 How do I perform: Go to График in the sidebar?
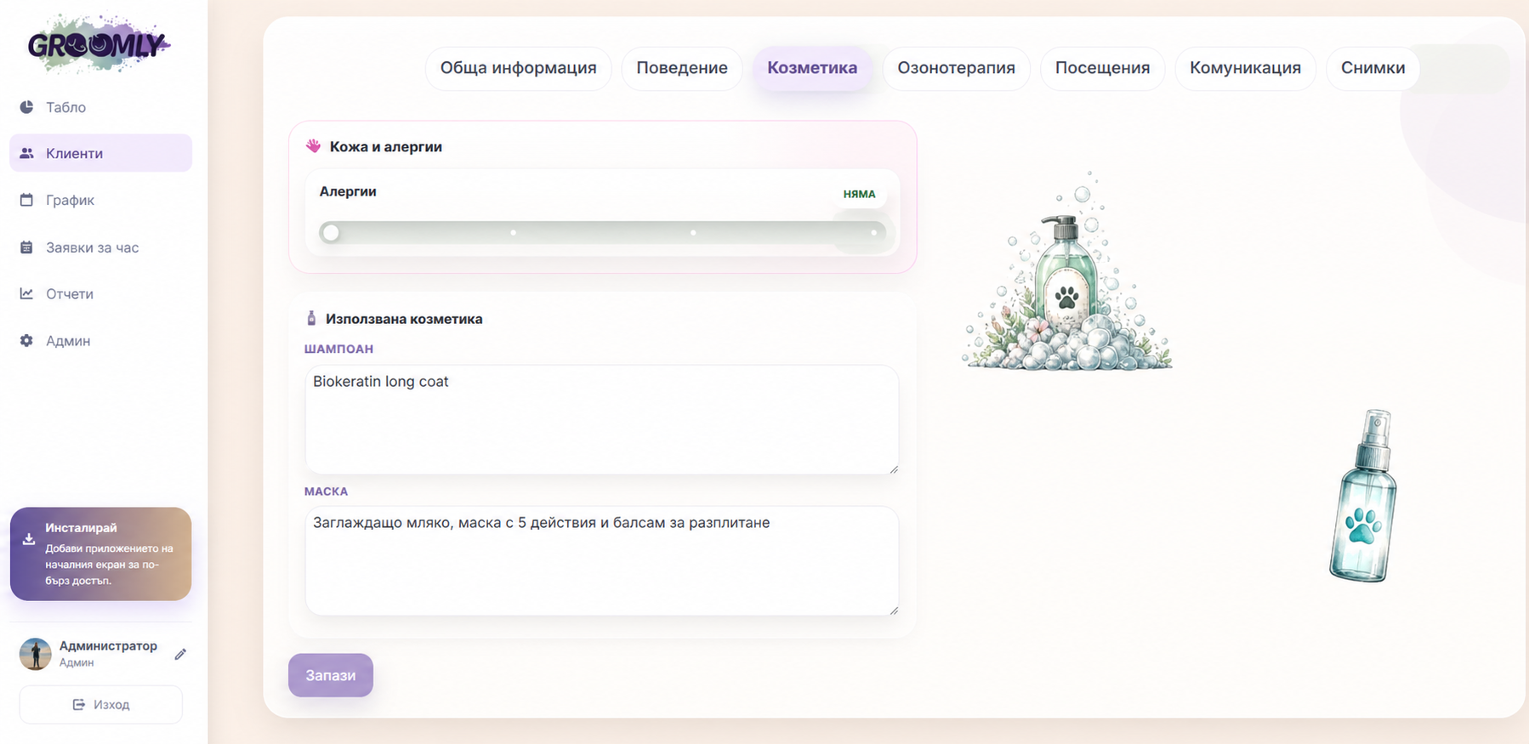point(100,200)
